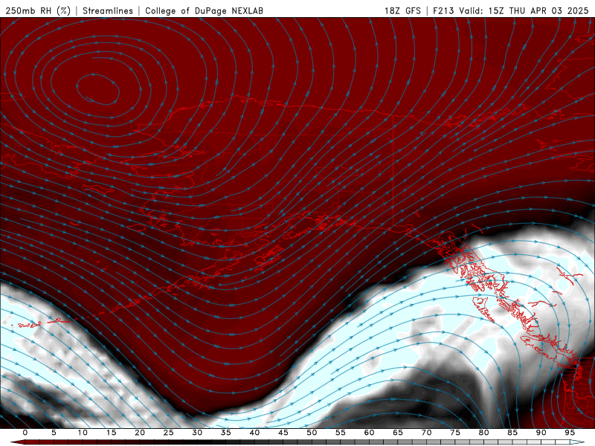Click the "250mb RH (%)" title label

click(38, 10)
